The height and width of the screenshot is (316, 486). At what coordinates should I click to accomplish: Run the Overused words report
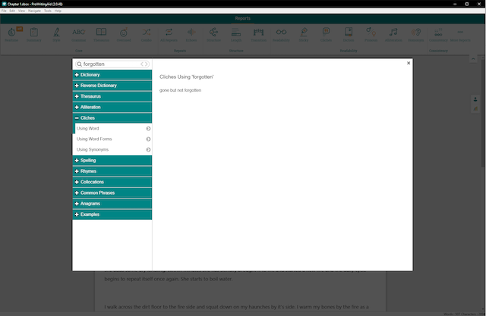[x=124, y=34]
